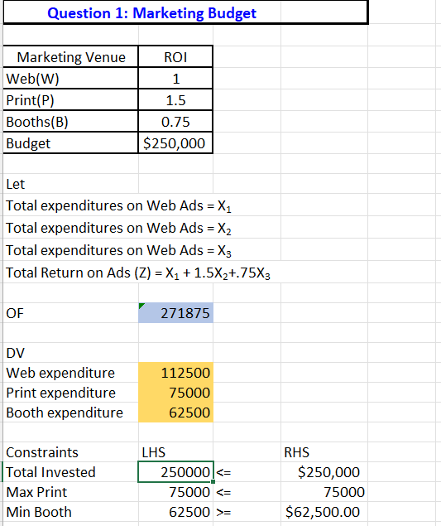Click the 'Let' cell
Viewport: 441px width, 526px height.
pos(70,184)
